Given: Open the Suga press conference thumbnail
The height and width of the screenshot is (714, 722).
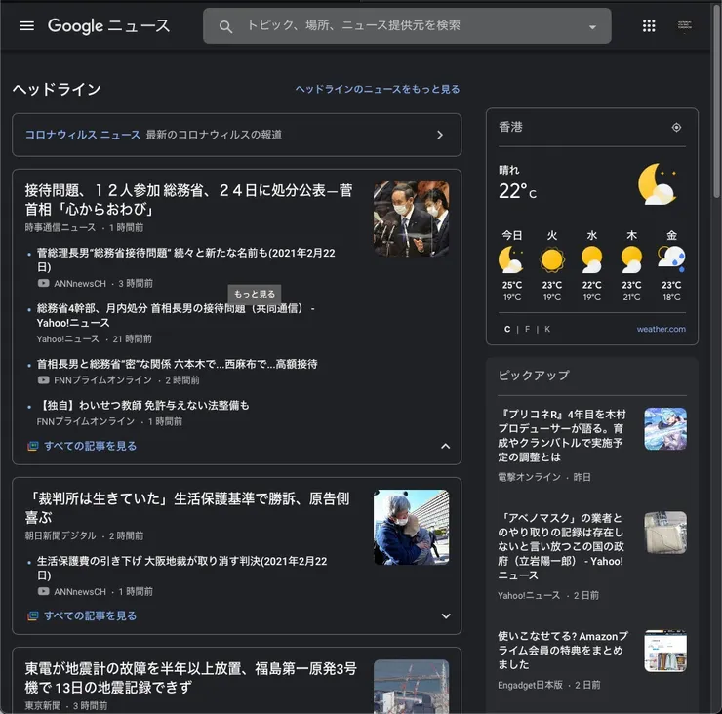Looking at the screenshot, I should point(411,218).
